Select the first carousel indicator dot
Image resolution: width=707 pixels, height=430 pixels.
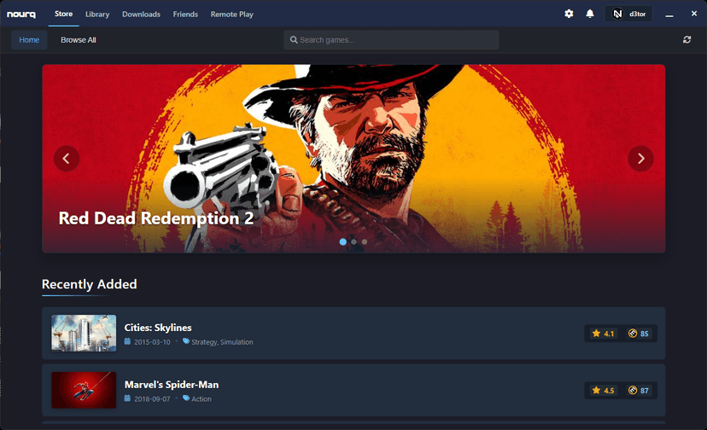(x=342, y=242)
